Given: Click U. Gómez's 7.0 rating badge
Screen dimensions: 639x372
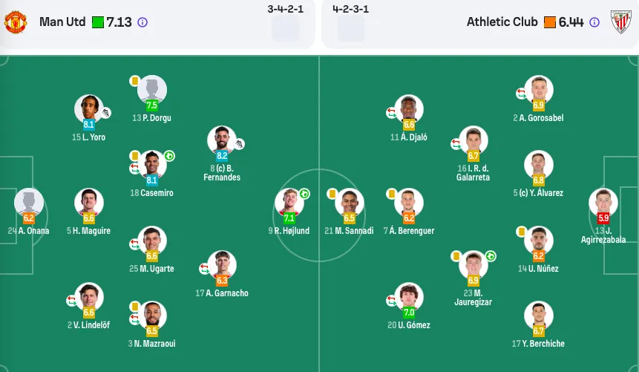Looking at the screenshot, I should [409, 313].
